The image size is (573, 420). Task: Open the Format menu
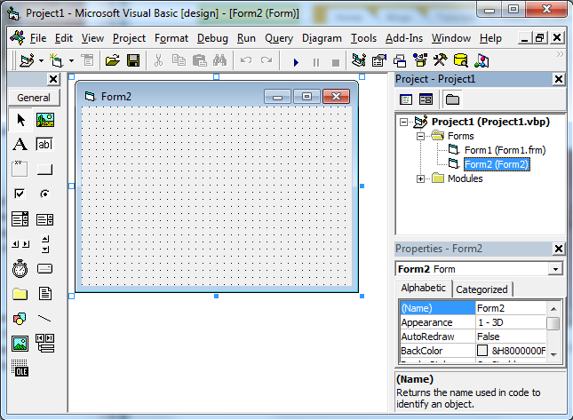171,38
